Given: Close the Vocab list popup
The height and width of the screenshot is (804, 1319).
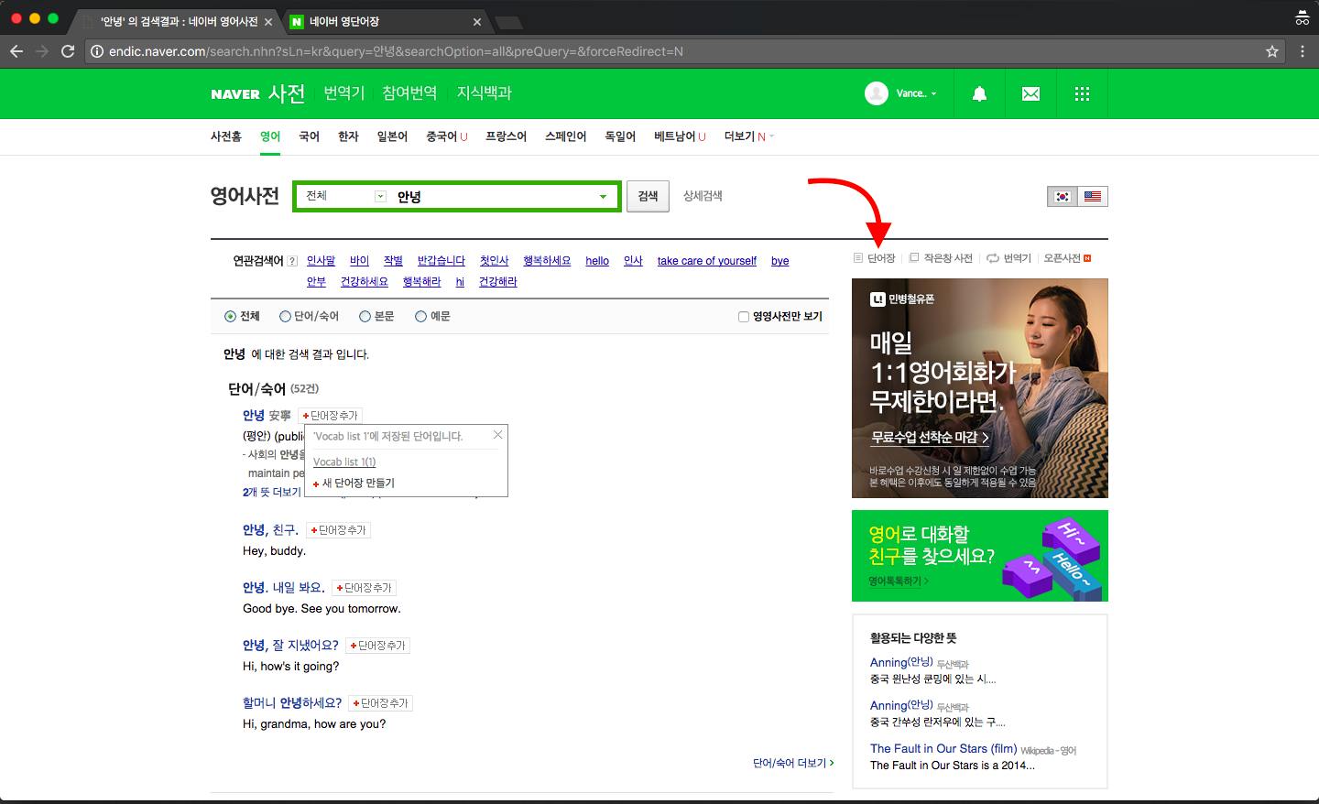Looking at the screenshot, I should [x=497, y=435].
